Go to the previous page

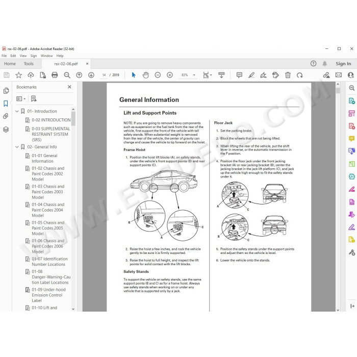pos(79,75)
